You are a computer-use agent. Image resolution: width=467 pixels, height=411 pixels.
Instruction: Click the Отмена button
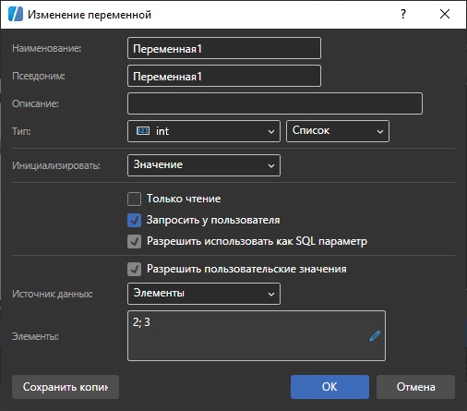(415, 387)
